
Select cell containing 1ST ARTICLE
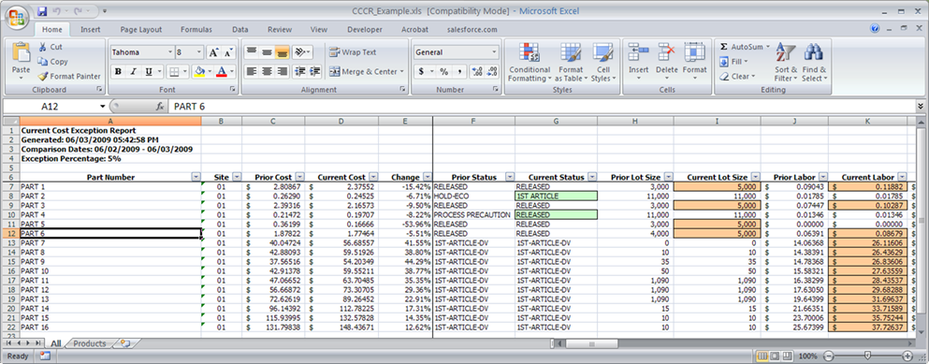point(557,196)
